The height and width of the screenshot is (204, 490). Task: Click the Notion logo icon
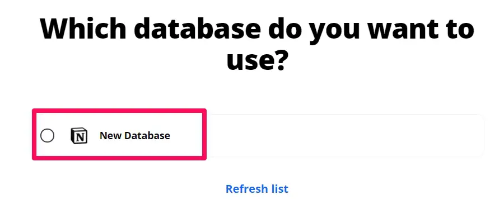pos(79,136)
